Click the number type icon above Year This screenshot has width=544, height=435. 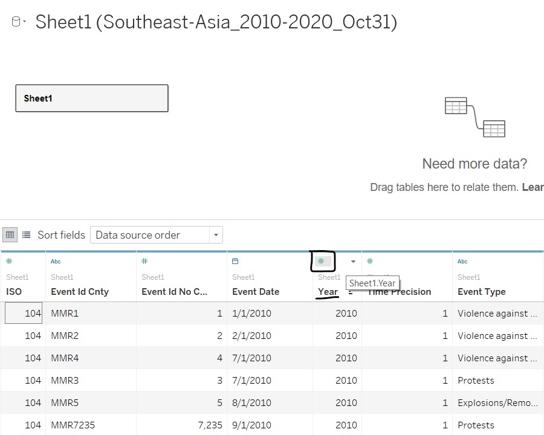click(x=322, y=262)
